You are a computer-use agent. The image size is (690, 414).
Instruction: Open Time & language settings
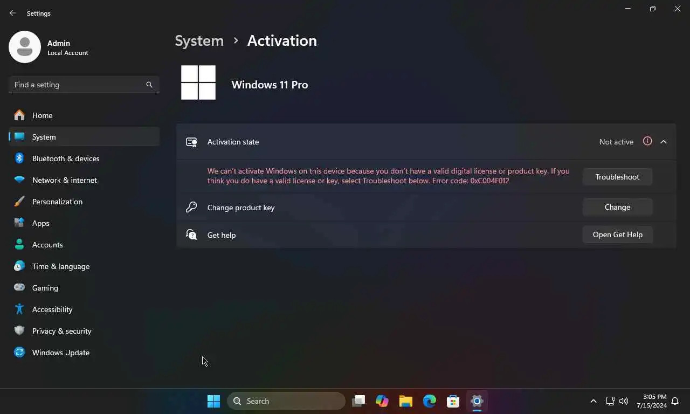click(84, 266)
